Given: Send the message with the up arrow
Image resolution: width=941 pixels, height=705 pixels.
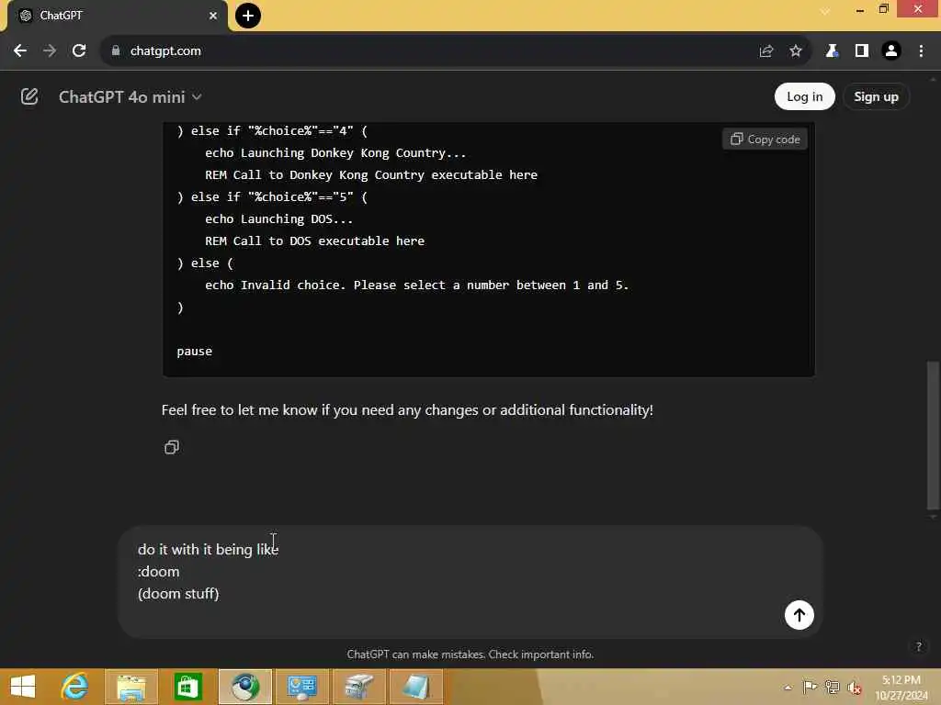Looking at the screenshot, I should tap(799, 615).
